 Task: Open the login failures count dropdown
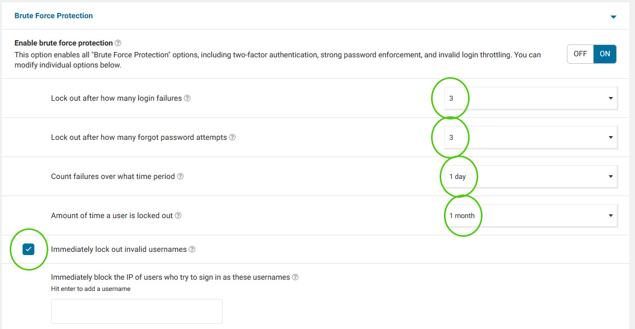point(531,98)
